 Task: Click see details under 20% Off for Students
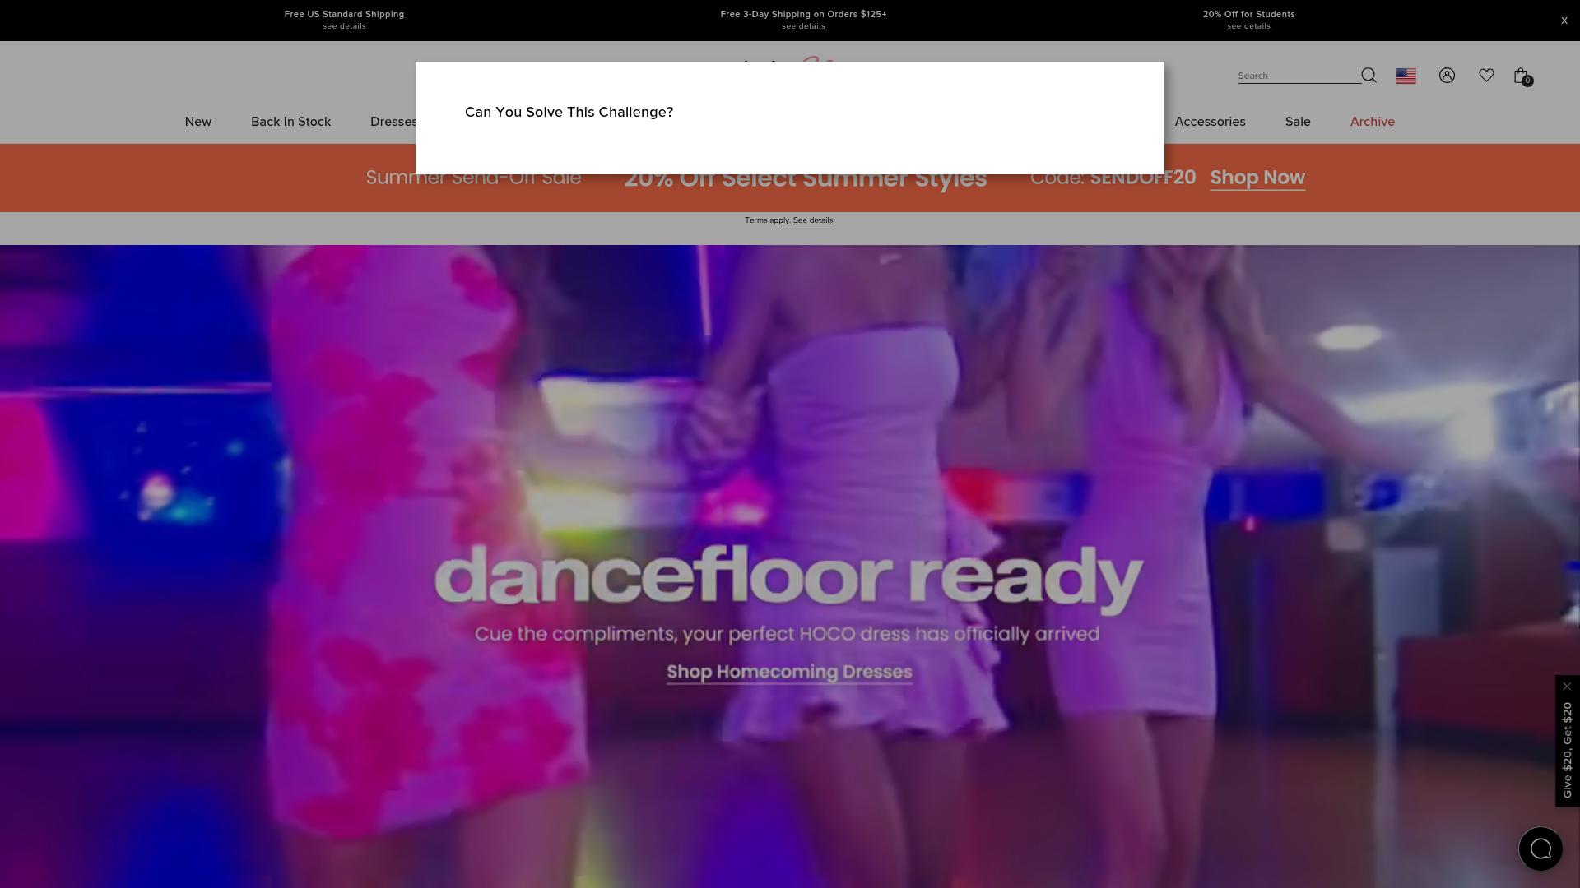point(1248,26)
